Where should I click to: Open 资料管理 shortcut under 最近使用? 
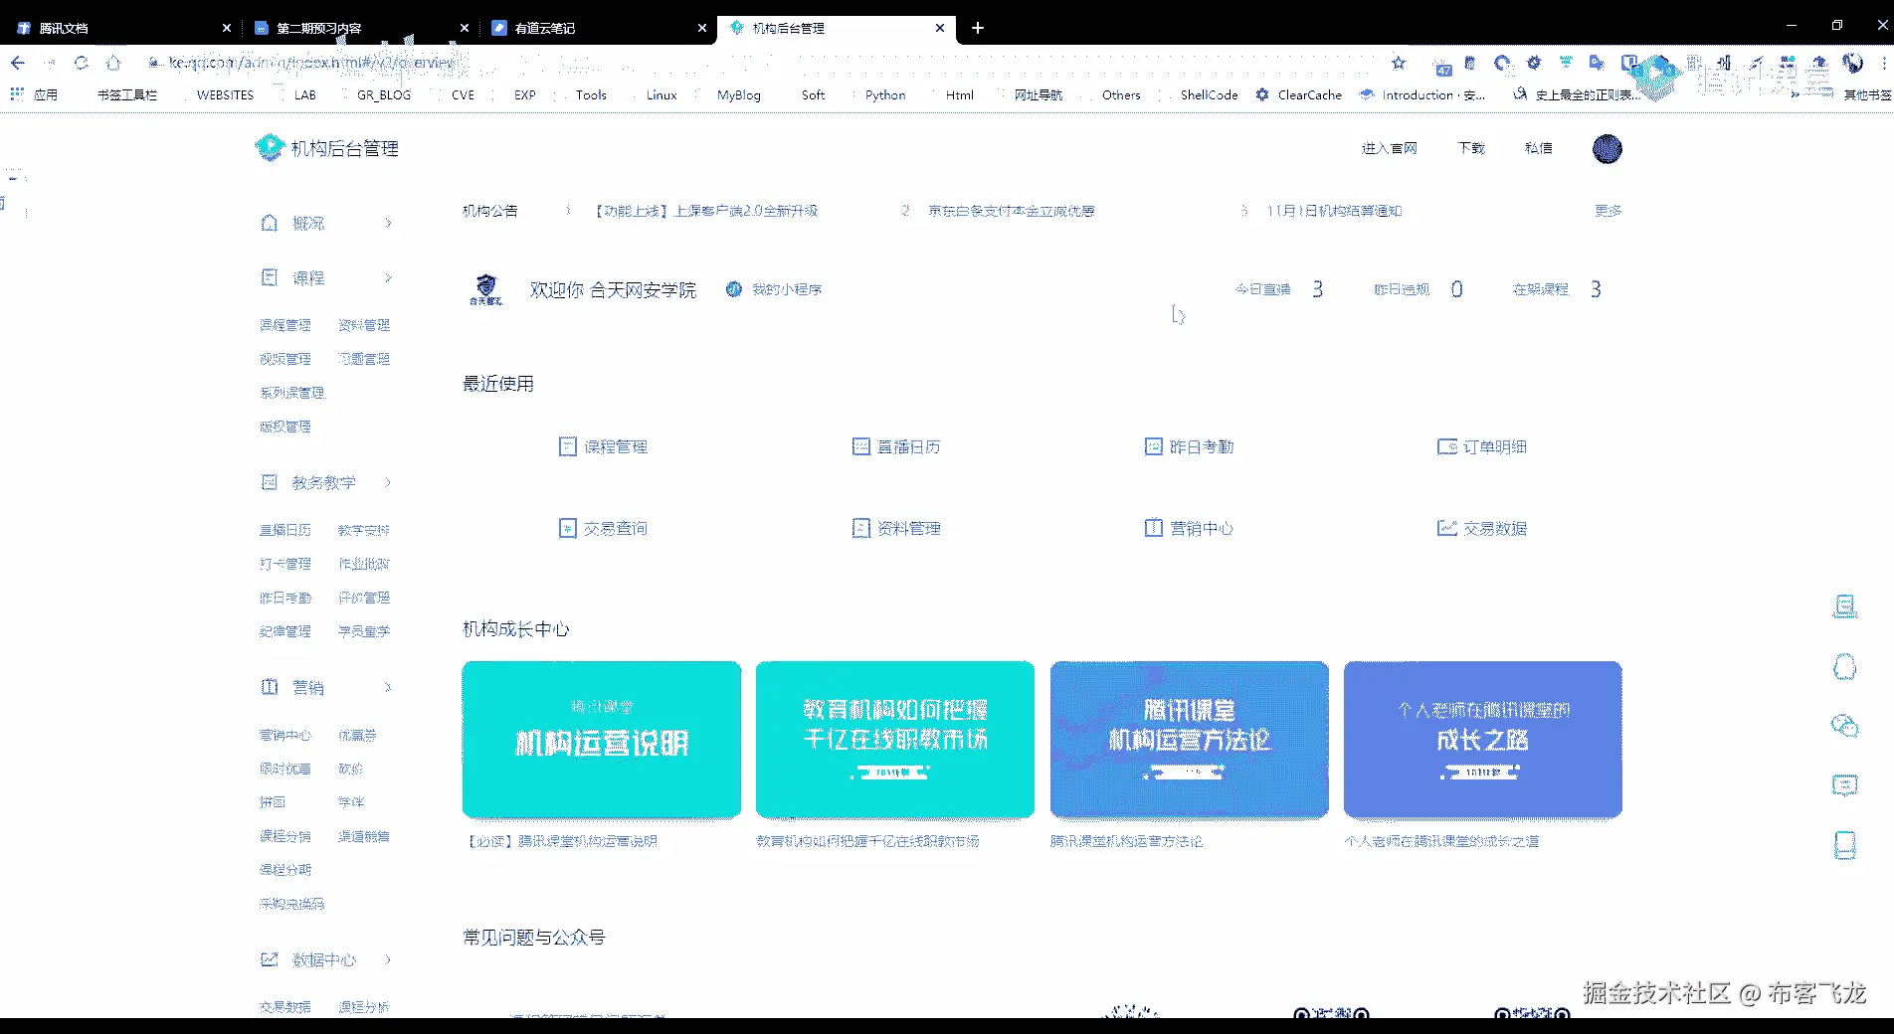pyautogui.click(x=896, y=528)
